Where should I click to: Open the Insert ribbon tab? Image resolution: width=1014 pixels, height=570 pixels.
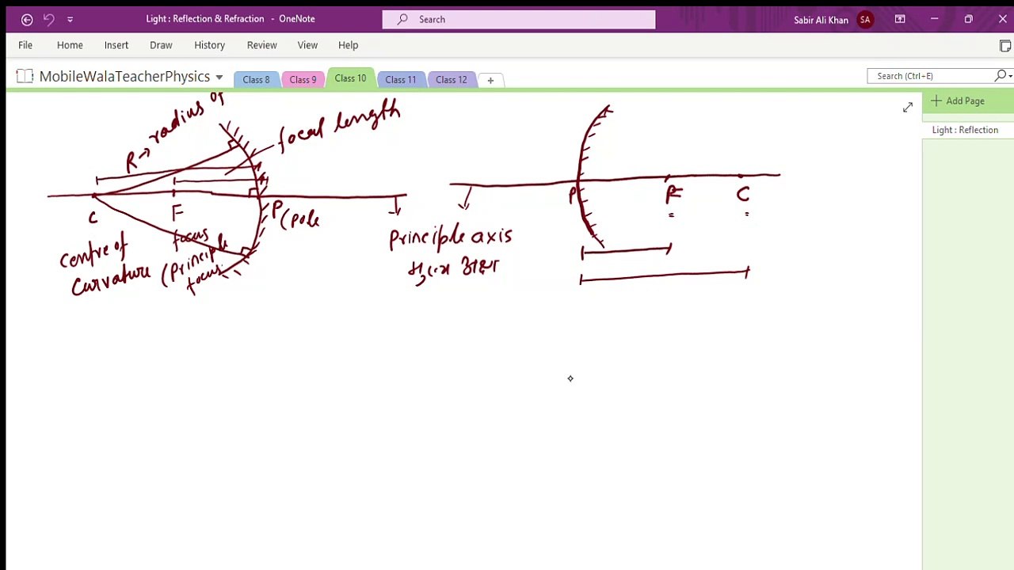(x=116, y=45)
